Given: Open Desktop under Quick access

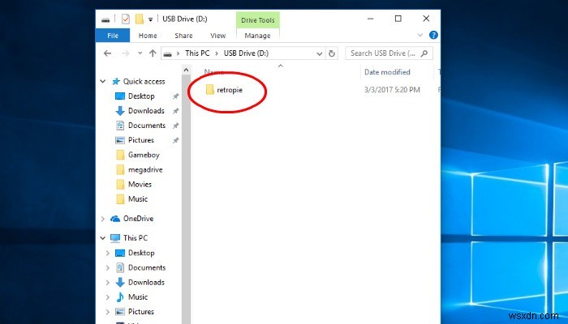Looking at the screenshot, I should [141, 96].
